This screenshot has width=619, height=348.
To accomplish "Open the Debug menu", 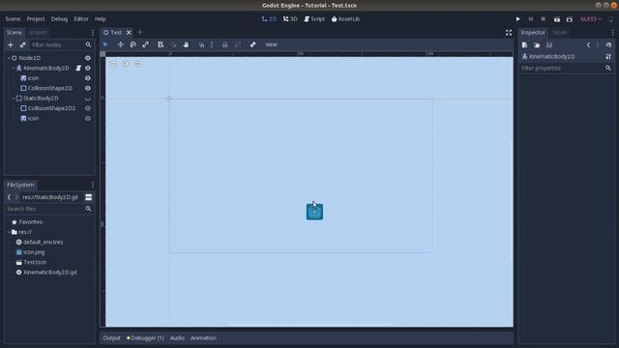I will [x=59, y=19].
